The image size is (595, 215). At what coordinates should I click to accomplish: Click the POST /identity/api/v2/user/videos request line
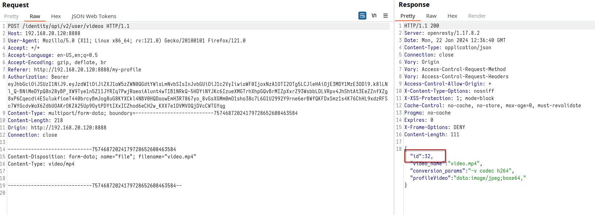68,26
